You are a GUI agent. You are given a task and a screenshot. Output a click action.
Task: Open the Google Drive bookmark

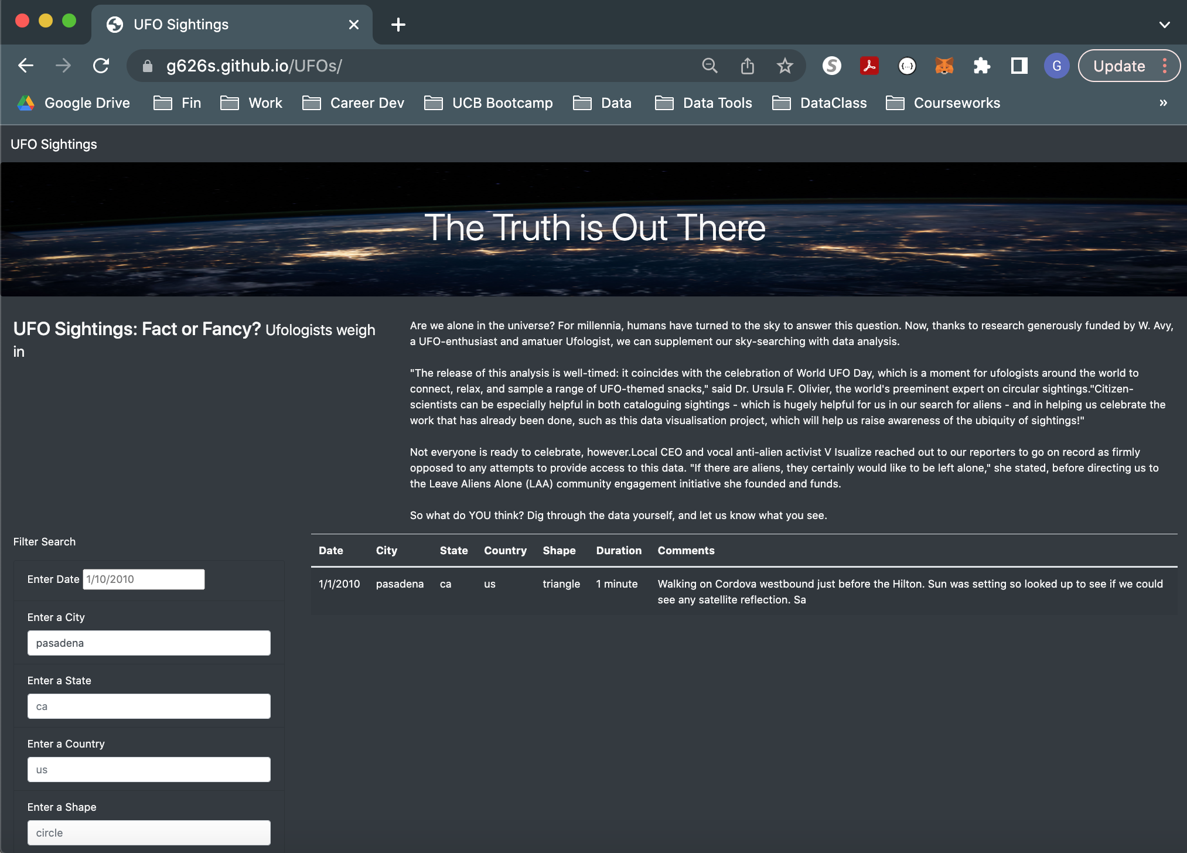click(73, 103)
